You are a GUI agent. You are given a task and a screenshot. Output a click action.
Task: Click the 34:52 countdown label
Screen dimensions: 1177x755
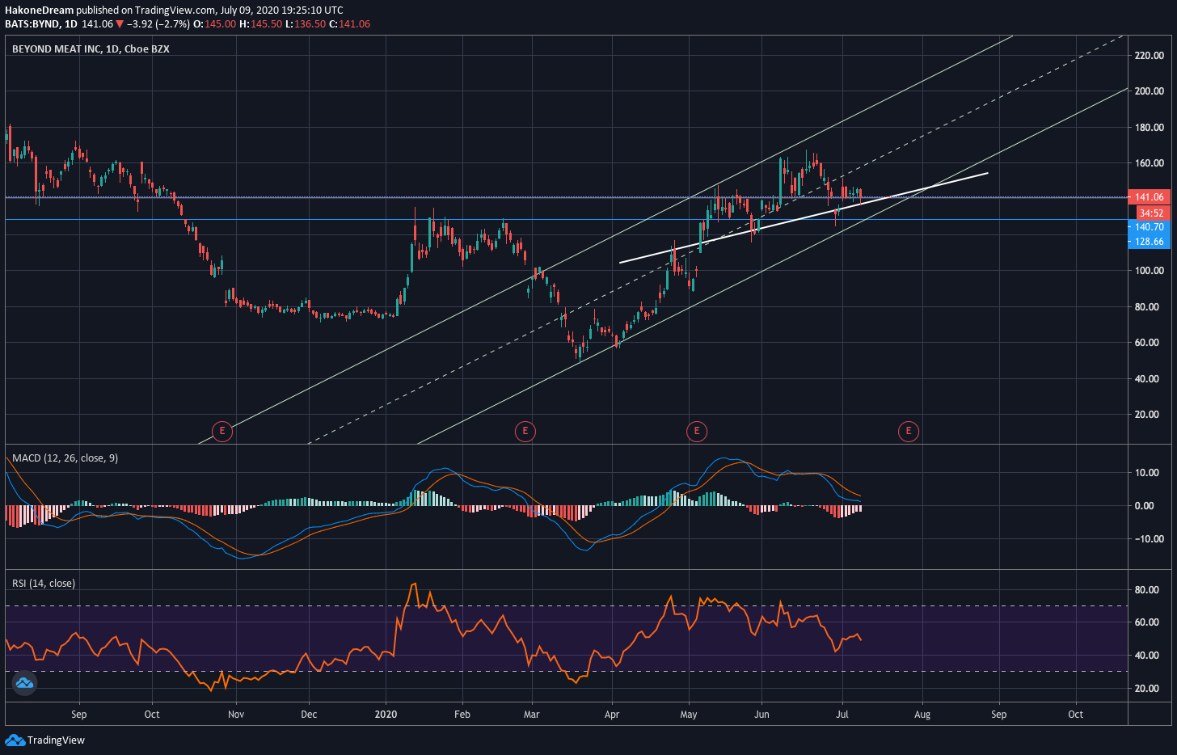pyautogui.click(x=1151, y=213)
